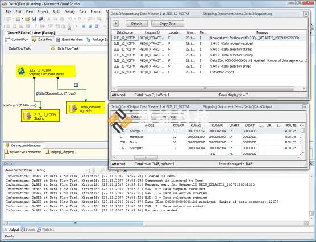Select the Staging_Shipping connection manager
The height and width of the screenshot is (242, 316).
pyautogui.click(x=60, y=152)
